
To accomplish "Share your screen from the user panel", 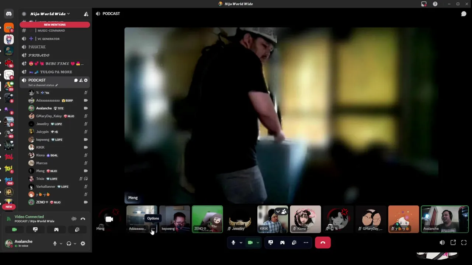I will click(x=35, y=229).
